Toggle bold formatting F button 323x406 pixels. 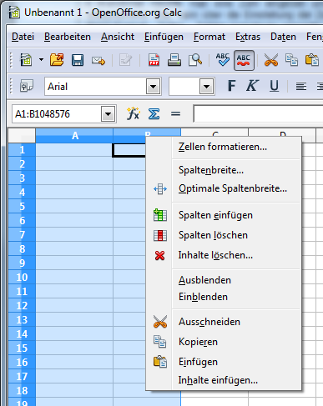coord(231,86)
